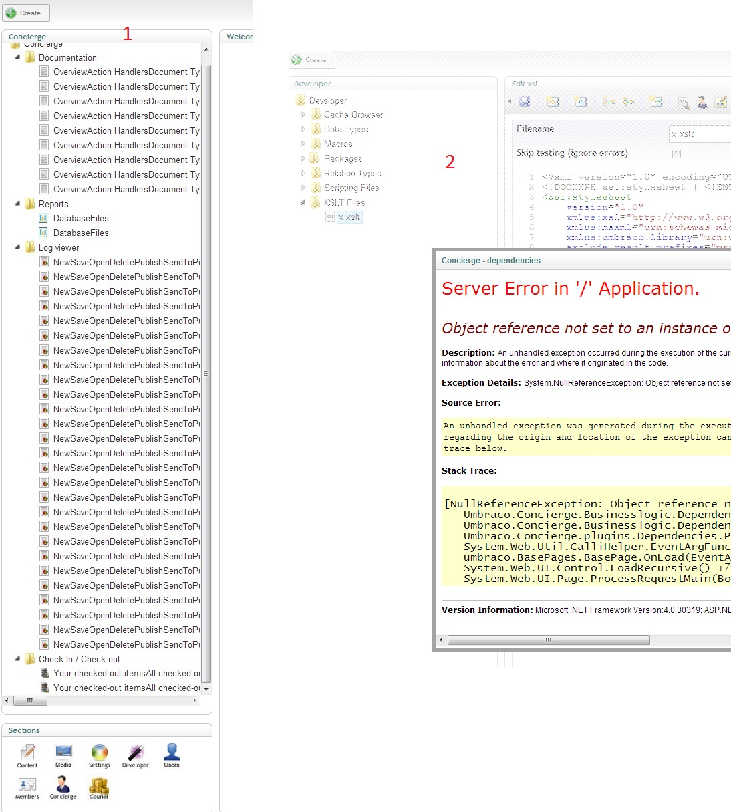Open the Concierge section icon
The image size is (731, 812).
click(63, 787)
